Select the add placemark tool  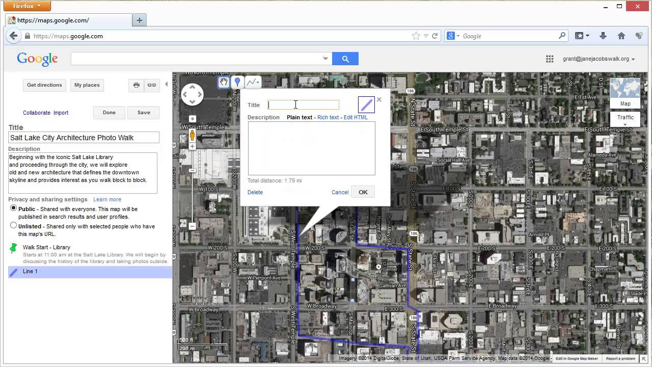tap(237, 82)
